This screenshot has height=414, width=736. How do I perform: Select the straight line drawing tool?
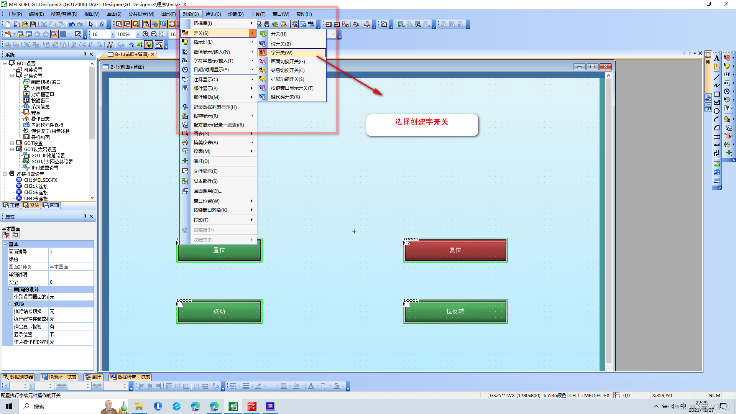(716, 77)
